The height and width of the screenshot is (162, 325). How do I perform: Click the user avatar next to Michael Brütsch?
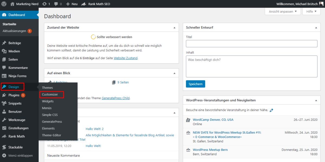coord(321,4)
